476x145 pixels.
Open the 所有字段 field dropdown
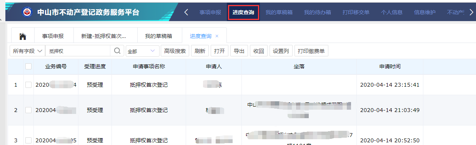(x=27, y=51)
